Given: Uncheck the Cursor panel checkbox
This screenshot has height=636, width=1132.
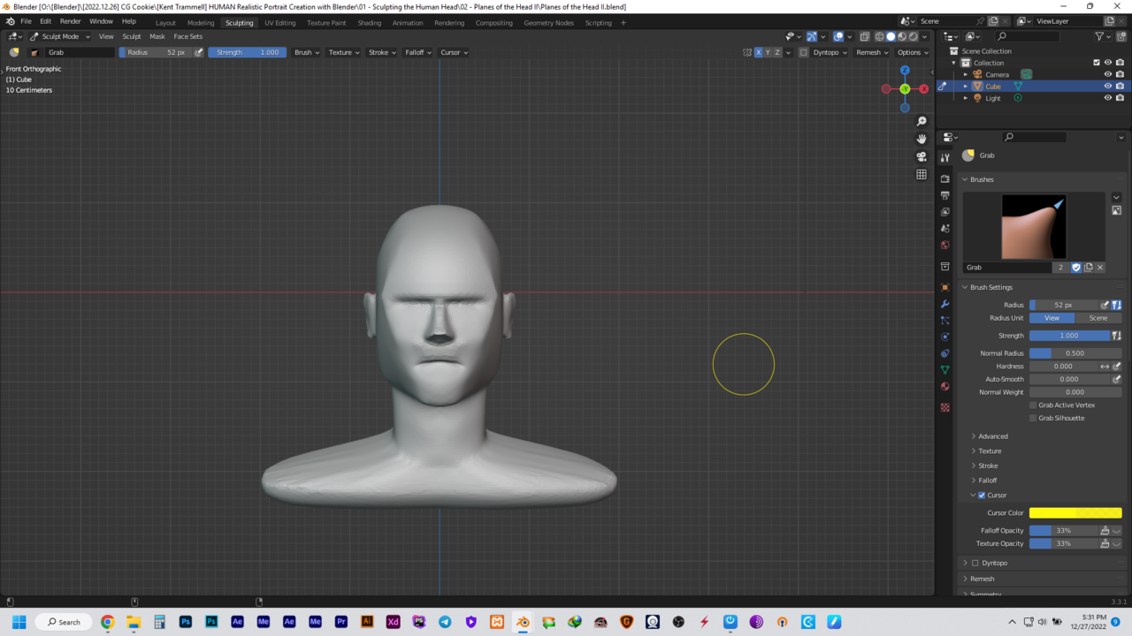Looking at the screenshot, I should (982, 496).
